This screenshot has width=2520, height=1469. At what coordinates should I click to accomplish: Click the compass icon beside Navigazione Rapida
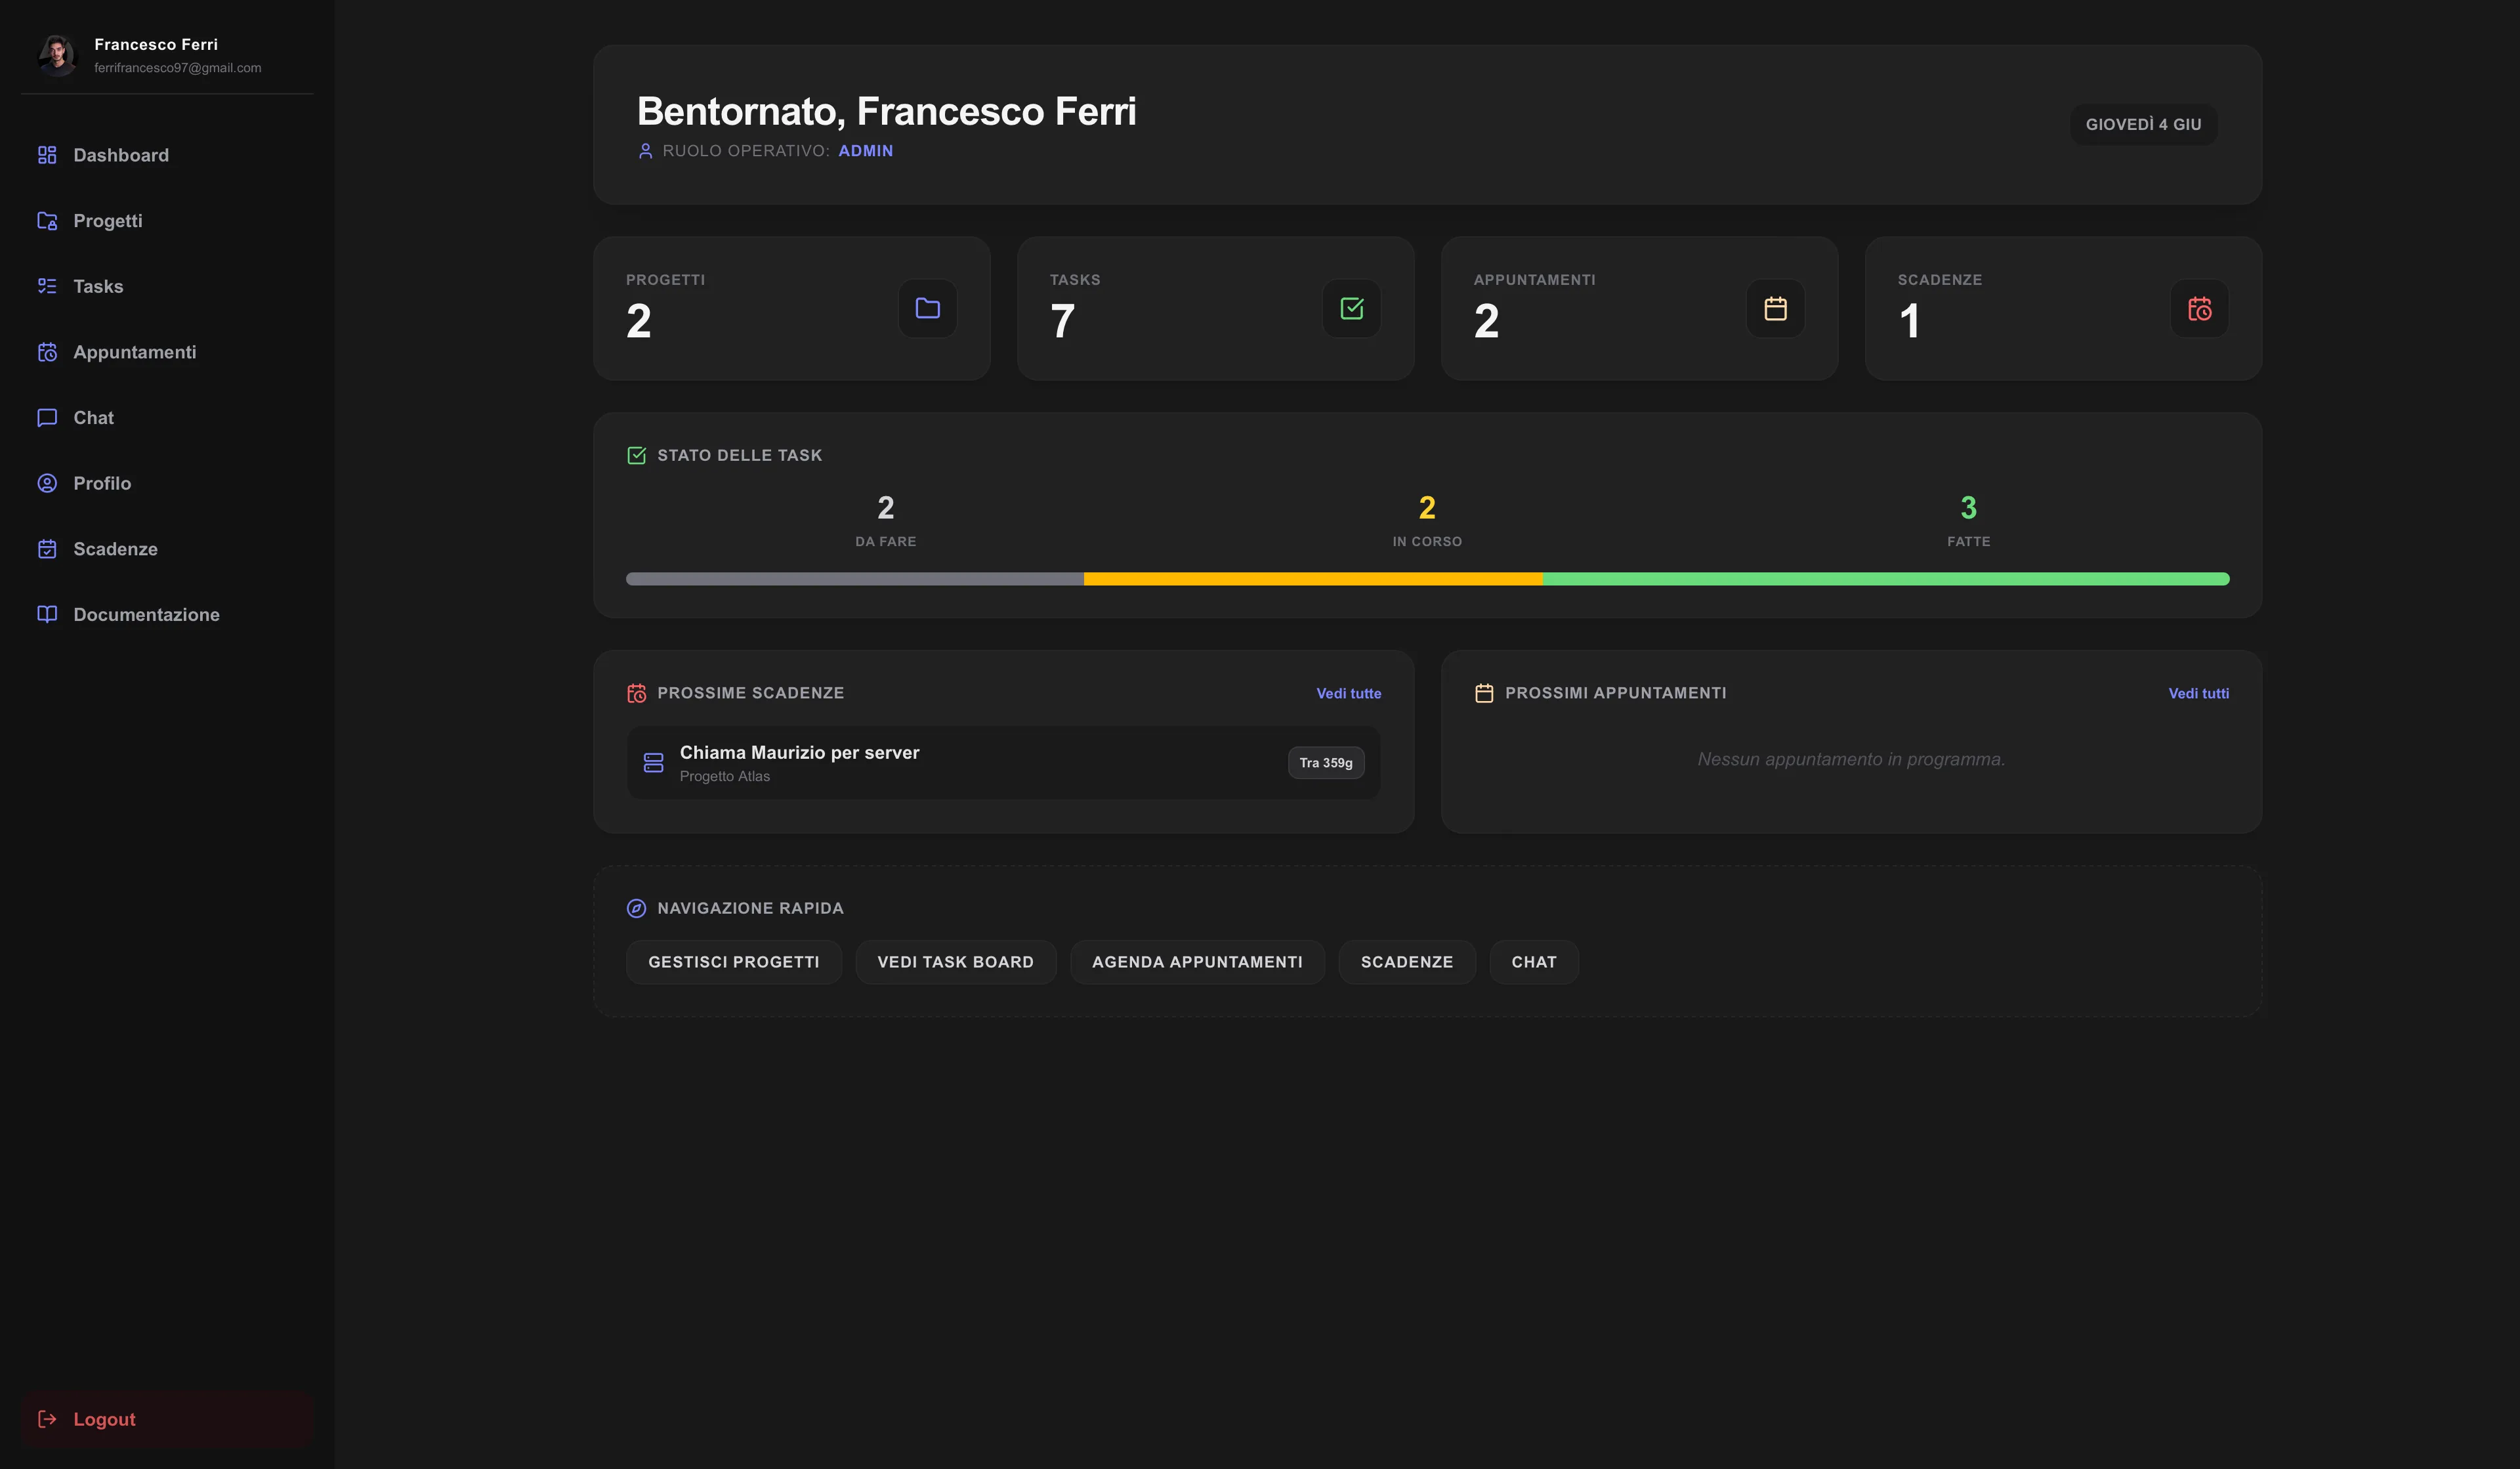click(636, 908)
